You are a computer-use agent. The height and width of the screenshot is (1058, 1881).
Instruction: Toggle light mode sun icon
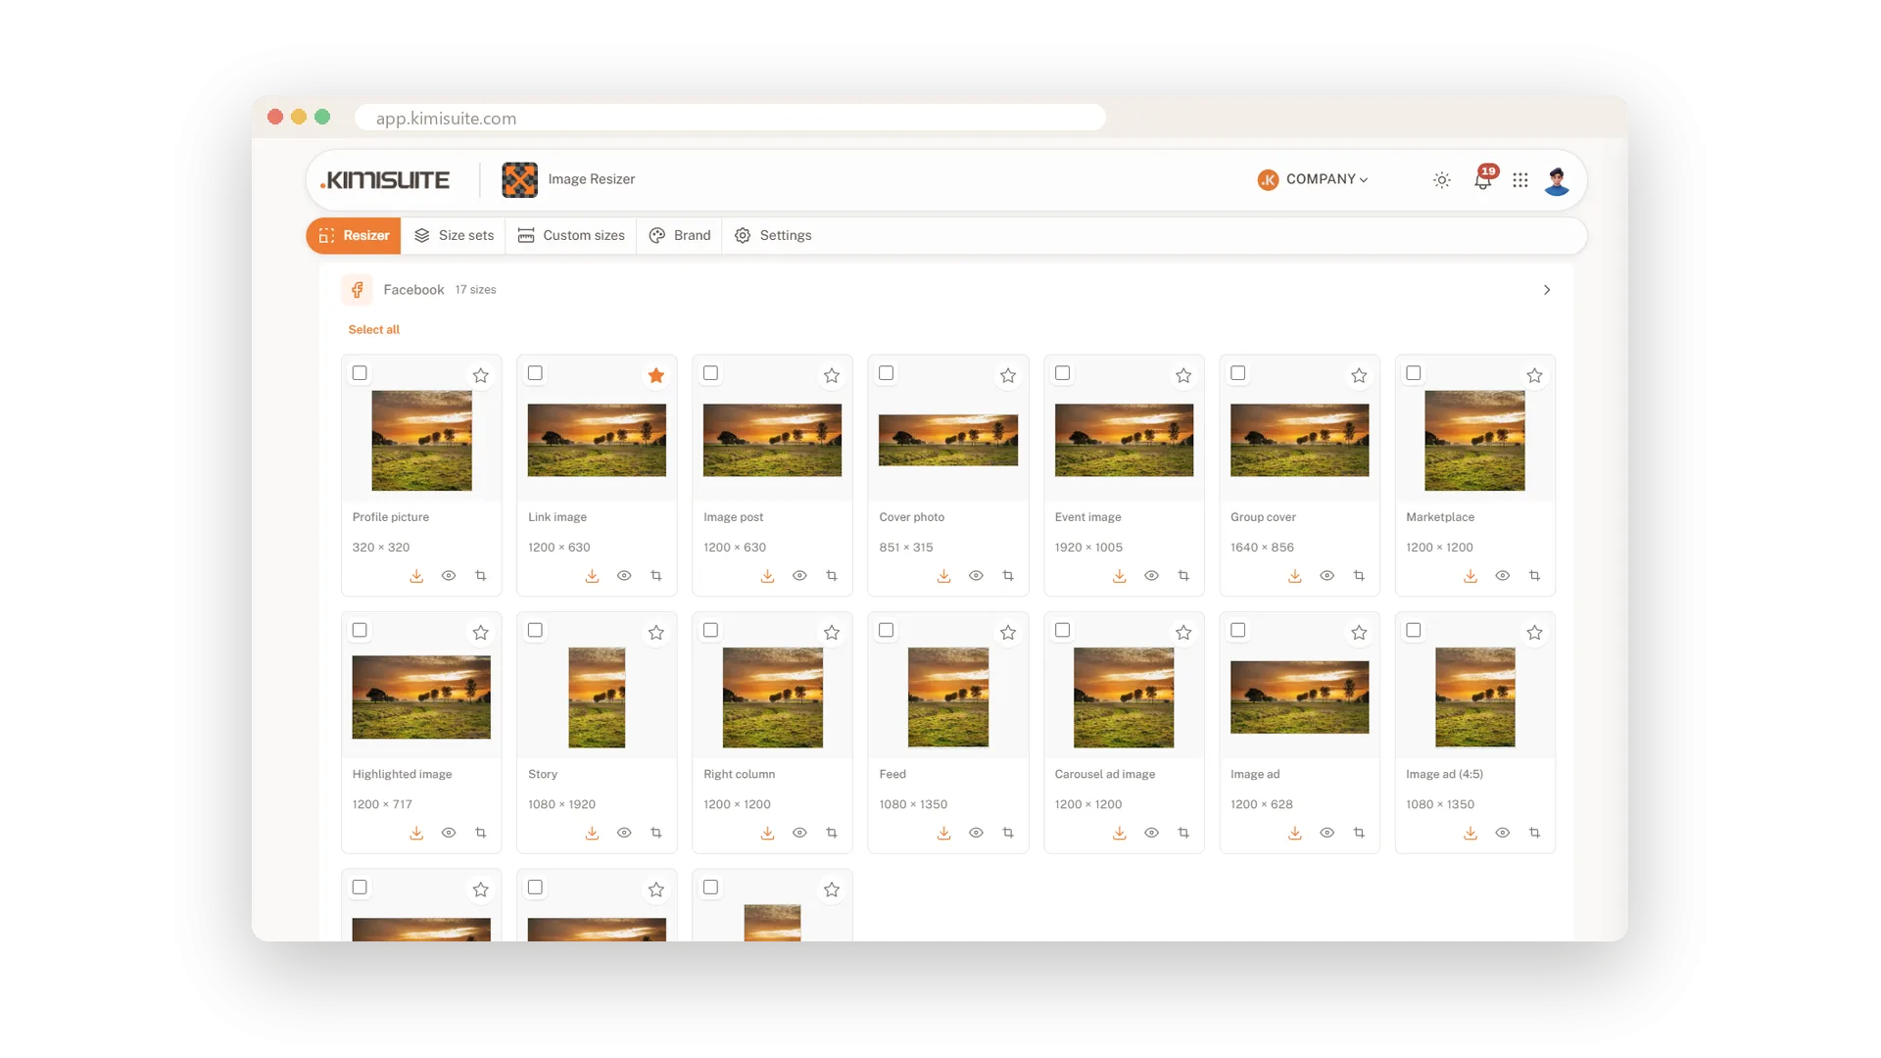click(1442, 180)
